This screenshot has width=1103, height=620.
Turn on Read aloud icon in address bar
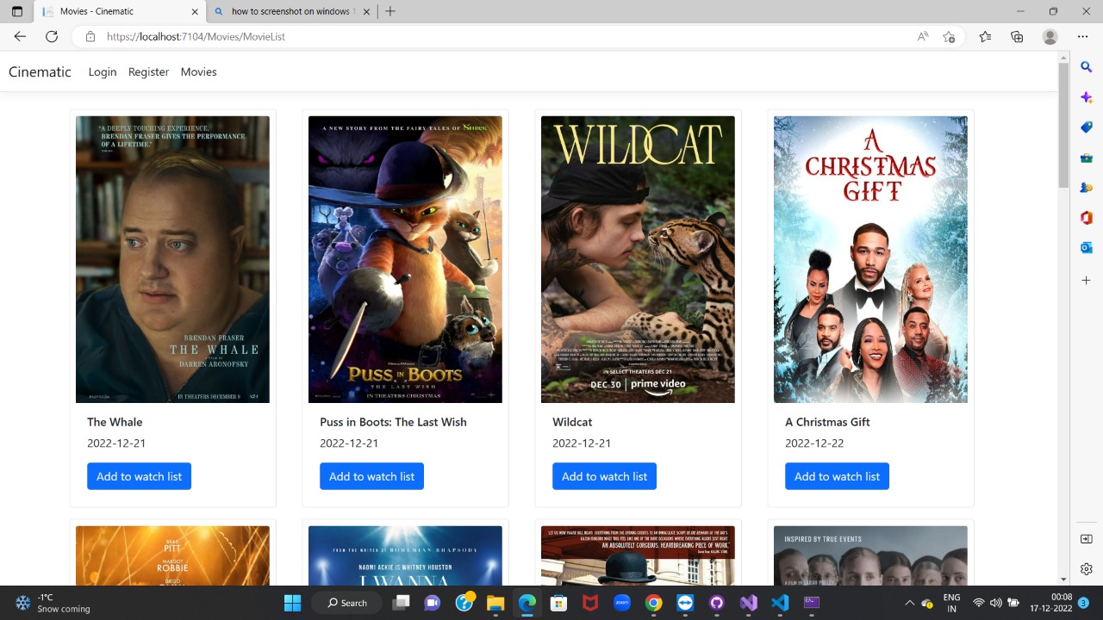923,36
